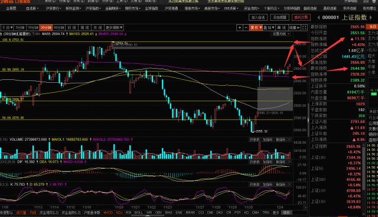Close the VOLUME indicator panel
The image size is (378, 217).
(289, 140)
